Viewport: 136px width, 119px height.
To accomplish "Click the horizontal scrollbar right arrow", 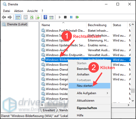I will 129,105.
